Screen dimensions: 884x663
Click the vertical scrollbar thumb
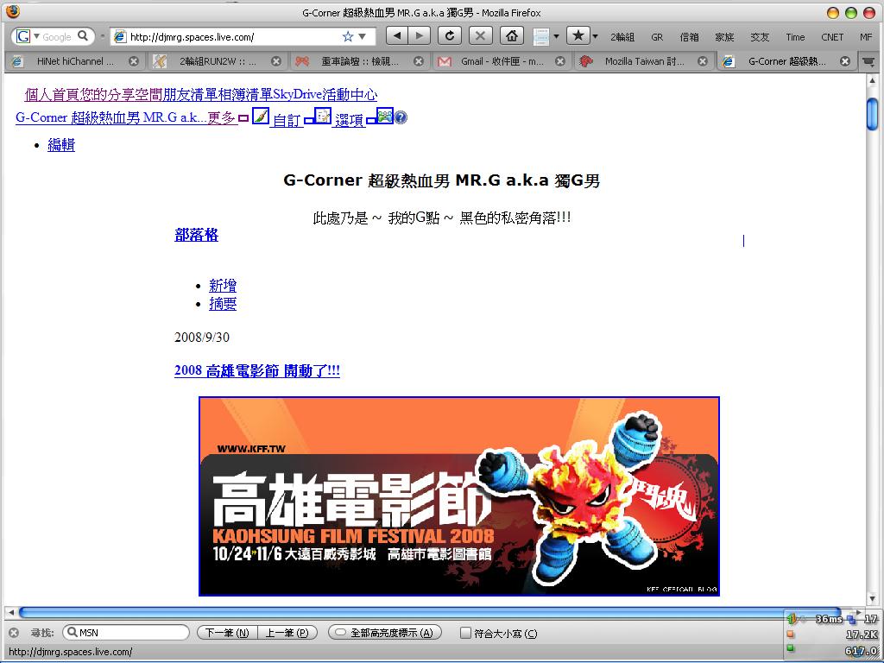872,113
